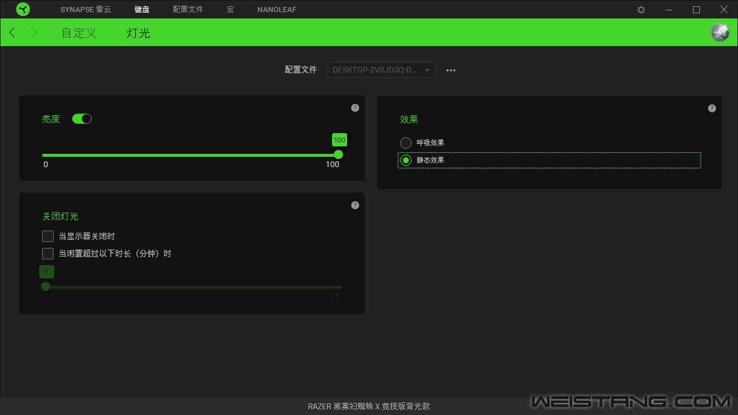
Task: Open the 宏 macro tab
Action: (230, 10)
